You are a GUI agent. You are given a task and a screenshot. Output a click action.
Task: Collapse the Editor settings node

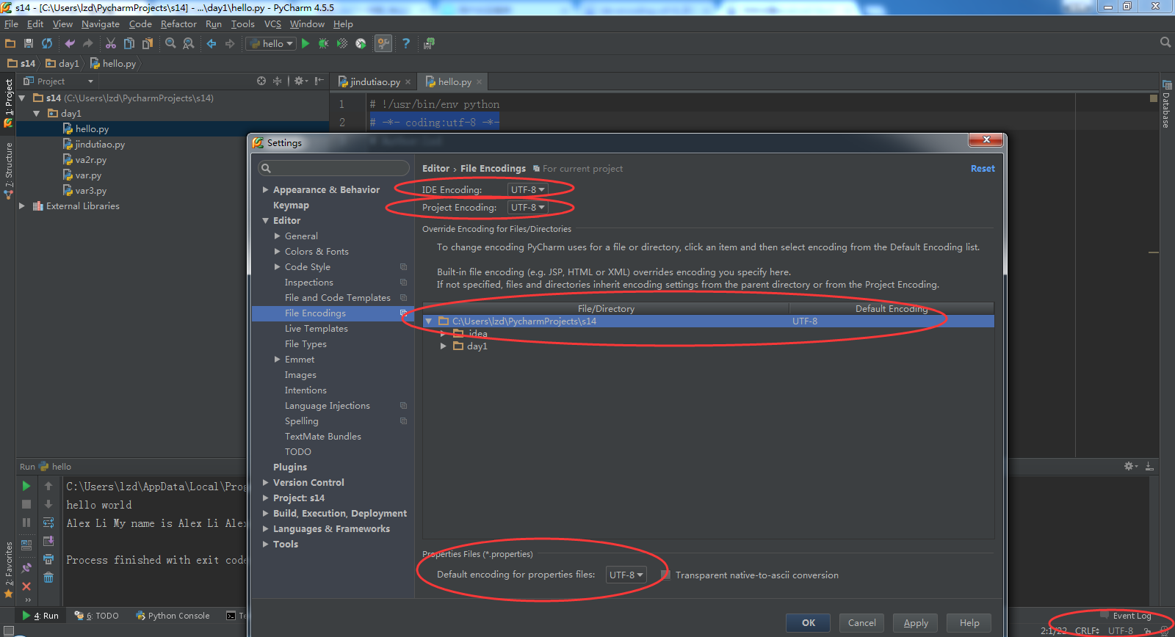tap(265, 220)
